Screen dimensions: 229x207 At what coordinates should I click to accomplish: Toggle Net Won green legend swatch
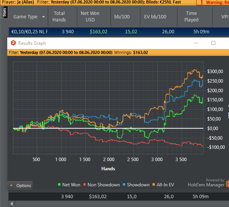tap(59, 184)
